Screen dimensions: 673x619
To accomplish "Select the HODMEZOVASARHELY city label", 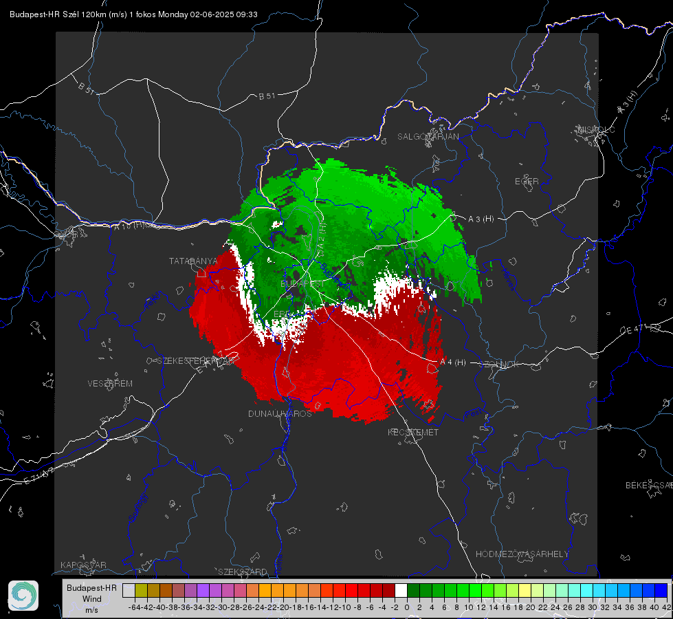I will pyautogui.click(x=522, y=554).
